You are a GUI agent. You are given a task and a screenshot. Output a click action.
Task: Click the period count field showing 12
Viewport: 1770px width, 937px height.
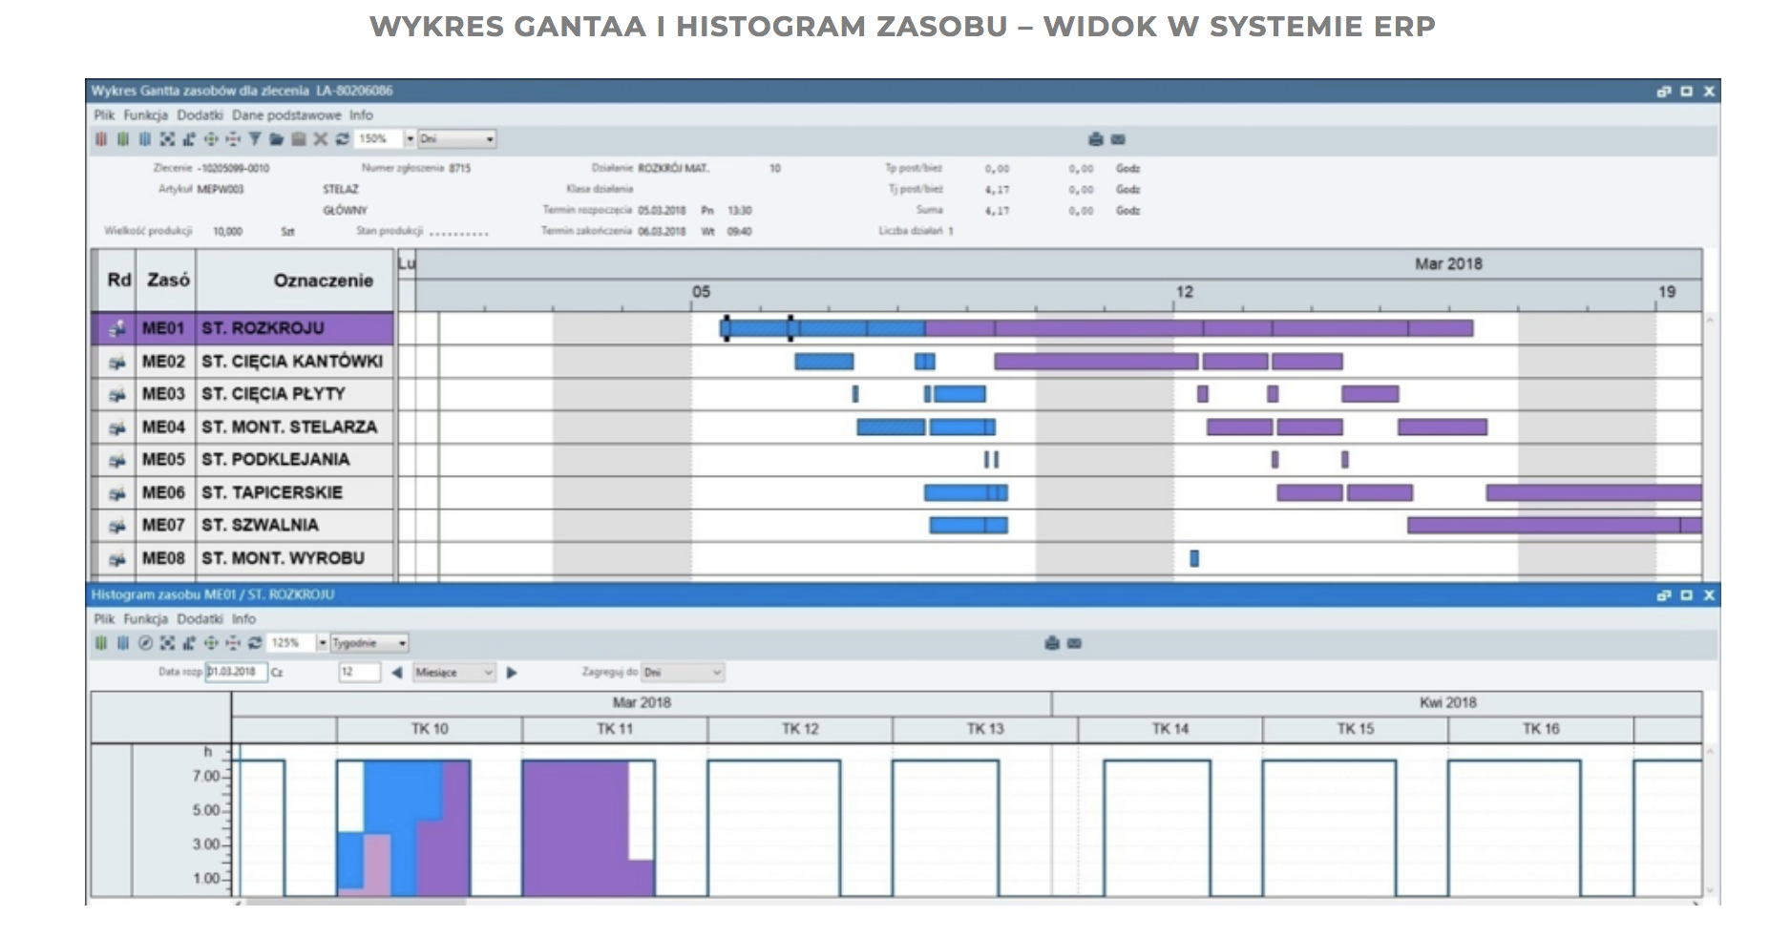click(359, 672)
